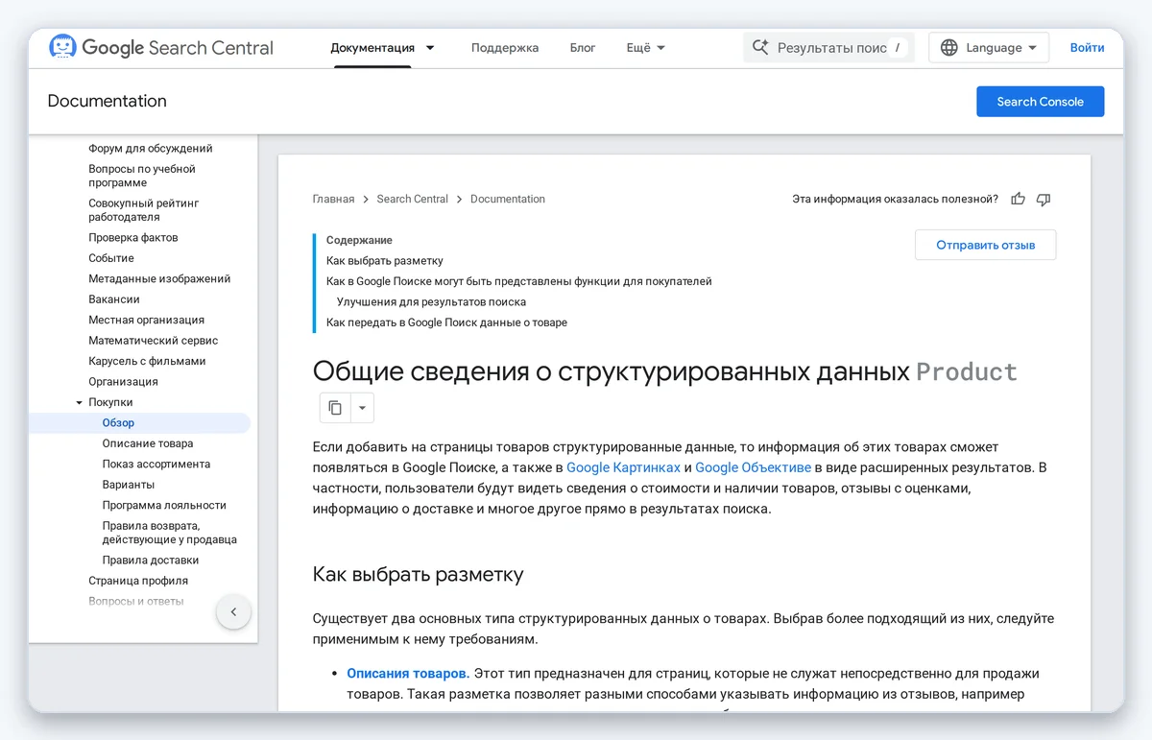
Task: Click the Главная breadcrumb
Action: [x=333, y=199]
